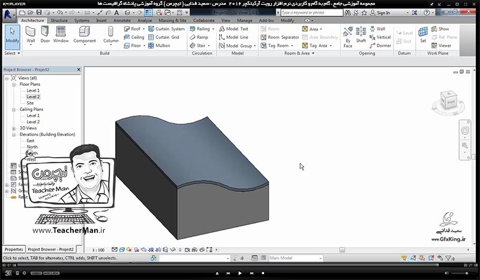Switch to the Collaborate ribbon tab
Image resolution: width=480 pixels, height=280 pixels.
point(203,20)
